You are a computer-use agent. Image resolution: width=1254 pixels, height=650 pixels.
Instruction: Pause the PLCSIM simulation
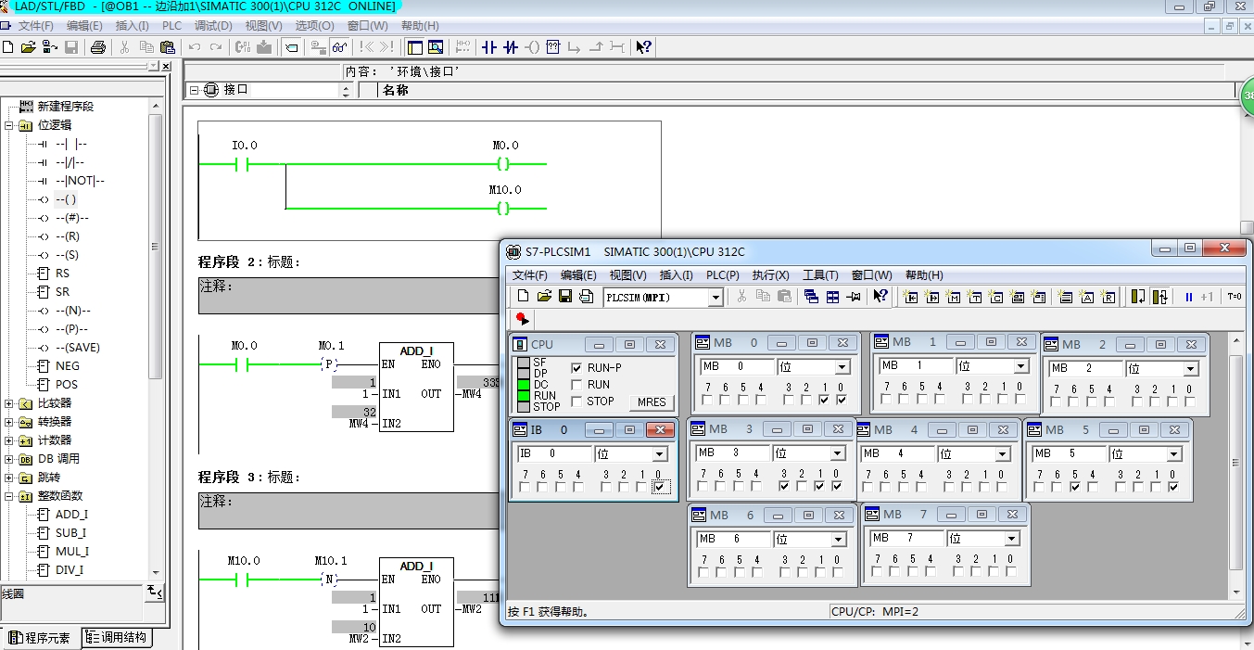point(1188,297)
